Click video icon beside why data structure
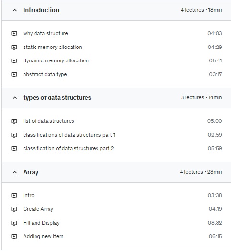Screen dimensions: 231x251 tap(14, 34)
